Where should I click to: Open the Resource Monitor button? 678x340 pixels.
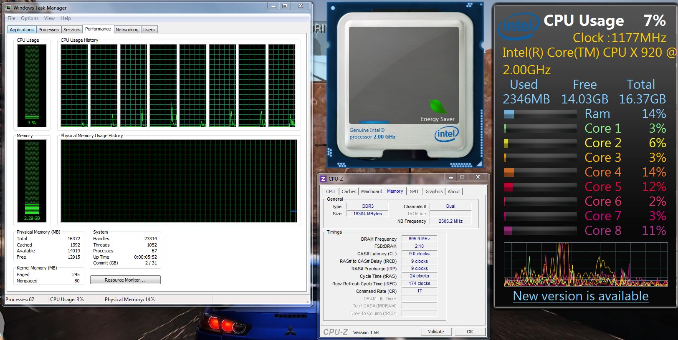coord(125,280)
